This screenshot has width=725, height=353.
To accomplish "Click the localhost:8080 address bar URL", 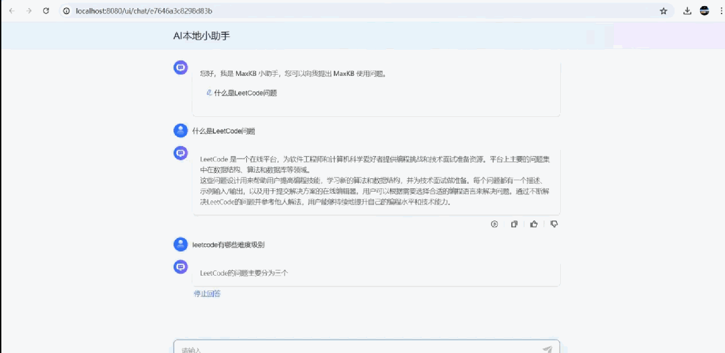I will 144,11.
